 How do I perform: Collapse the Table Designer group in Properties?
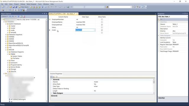(159, 36)
